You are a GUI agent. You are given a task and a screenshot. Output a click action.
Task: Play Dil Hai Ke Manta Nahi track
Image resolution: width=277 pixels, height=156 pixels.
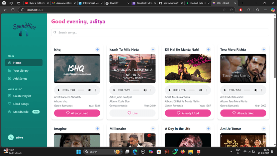tap(170, 90)
